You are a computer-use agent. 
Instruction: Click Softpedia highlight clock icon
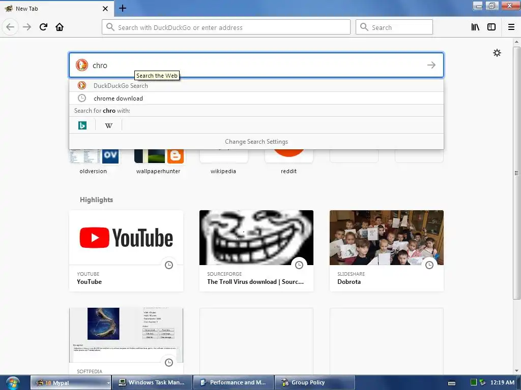[x=169, y=363]
